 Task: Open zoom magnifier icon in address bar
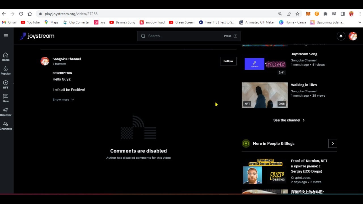coord(280,14)
